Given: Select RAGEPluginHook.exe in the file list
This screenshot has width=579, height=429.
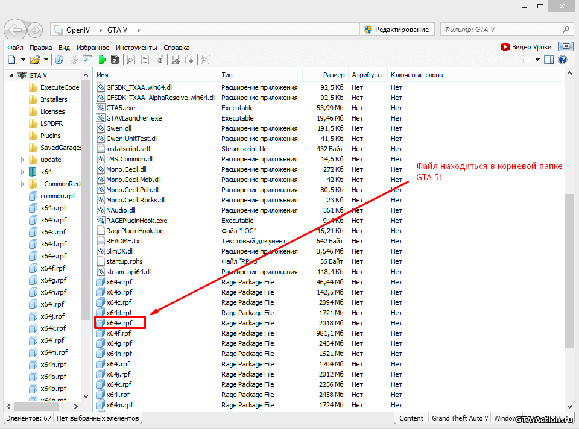Looking at the screenshot, I should point(137,220).
